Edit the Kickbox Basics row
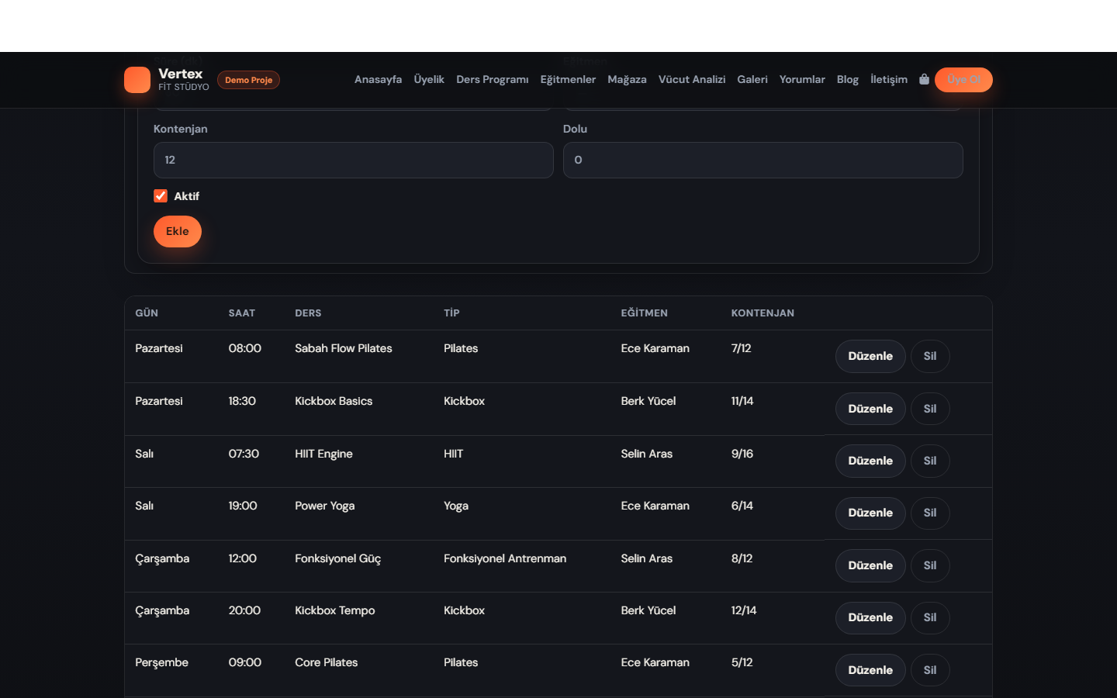This screenshot has height=698, width=1117. (870, 409)
